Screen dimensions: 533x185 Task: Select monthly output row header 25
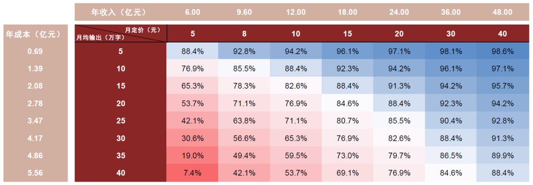(121, 121)
